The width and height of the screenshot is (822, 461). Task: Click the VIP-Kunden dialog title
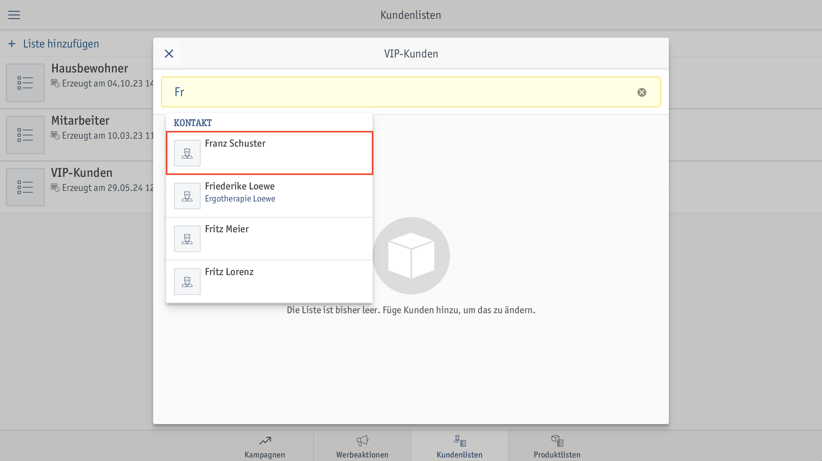[x=411, y=54]
